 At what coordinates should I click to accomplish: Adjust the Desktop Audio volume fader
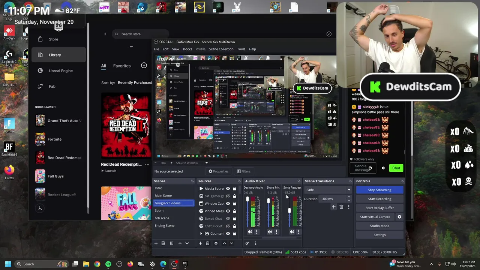[247, 199]
